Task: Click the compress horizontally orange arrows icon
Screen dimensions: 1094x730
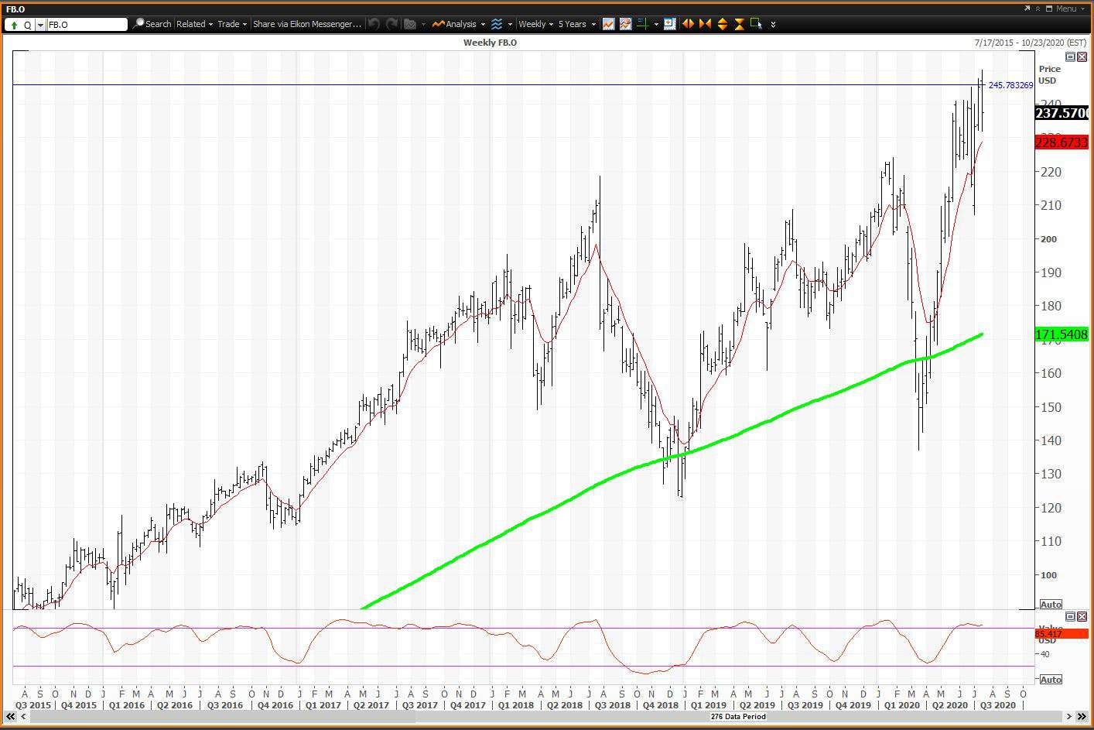Action: [x=705, y=24]
